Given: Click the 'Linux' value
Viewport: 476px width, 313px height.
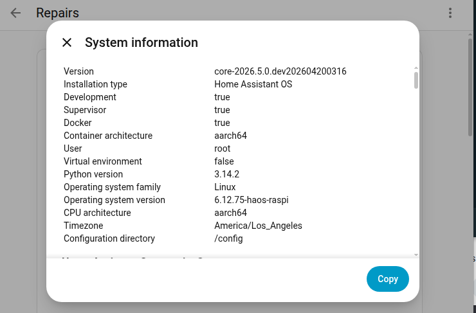Looking at the screenshot, I should tap(225, 187).
